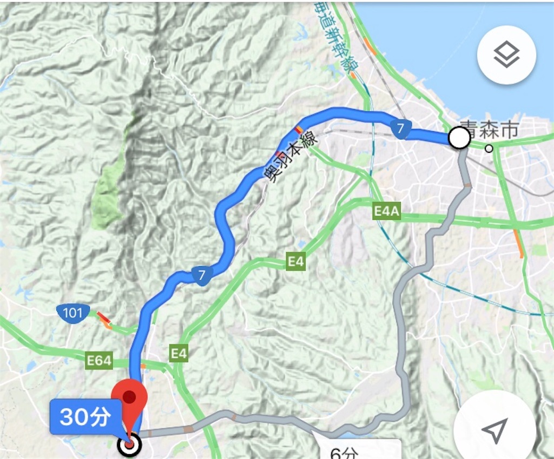Select the lower route 7 shield
The width and height of the screenshot is (554, 459).
point(202,275)
